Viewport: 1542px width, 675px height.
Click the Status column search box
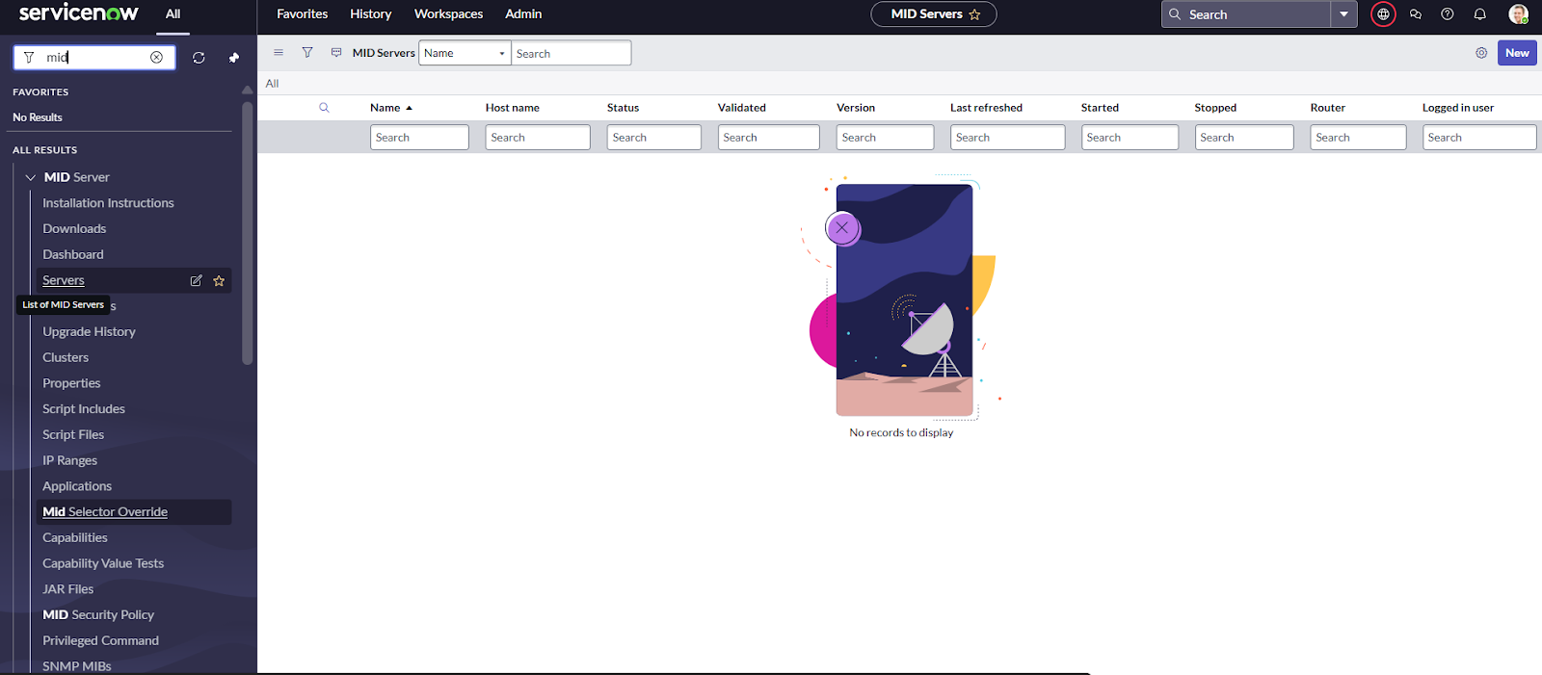(x=654, y=138)
